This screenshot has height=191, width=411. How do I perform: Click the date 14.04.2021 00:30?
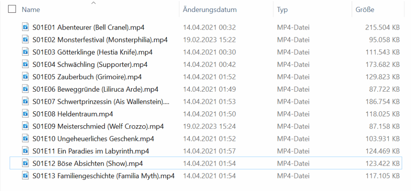[210, 52]
